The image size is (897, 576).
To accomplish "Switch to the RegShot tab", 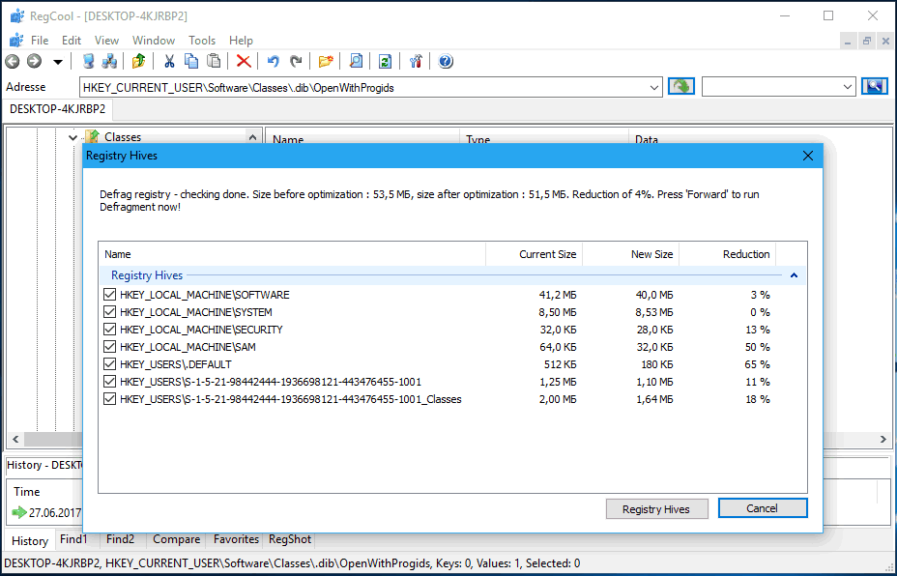I will [289, 539].
